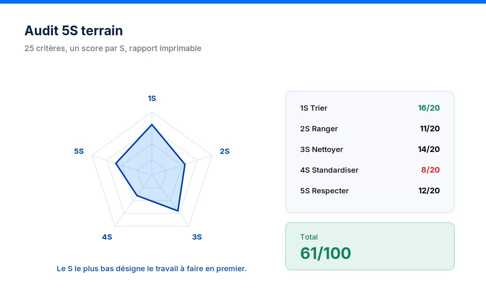The width and height of the screenshot is (486, 304).
Task: Click the 12/20 Respecter score
Action: click(x=429, y=191)
